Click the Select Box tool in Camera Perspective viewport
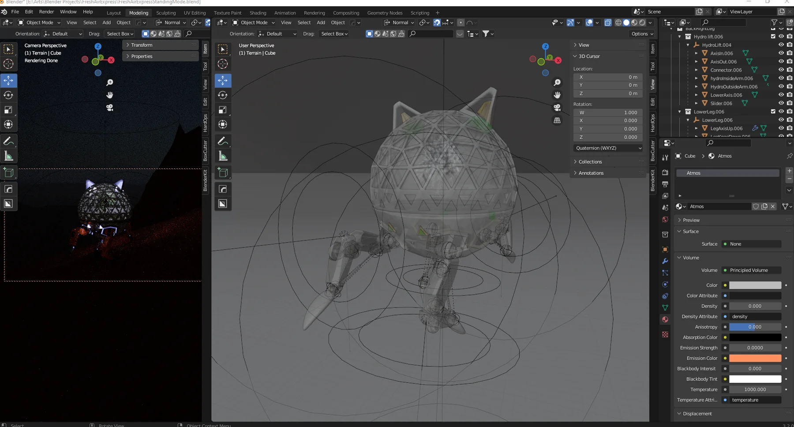 [8, 49]
